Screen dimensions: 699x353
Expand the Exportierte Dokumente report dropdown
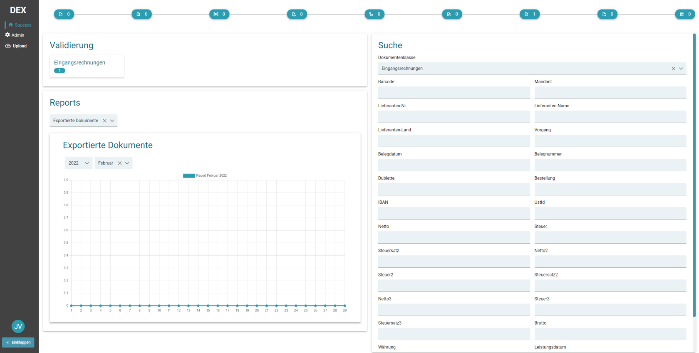[x=112, y=121]
